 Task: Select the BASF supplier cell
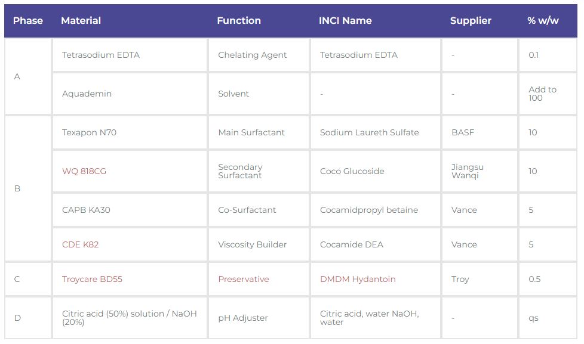click(480, 132)
